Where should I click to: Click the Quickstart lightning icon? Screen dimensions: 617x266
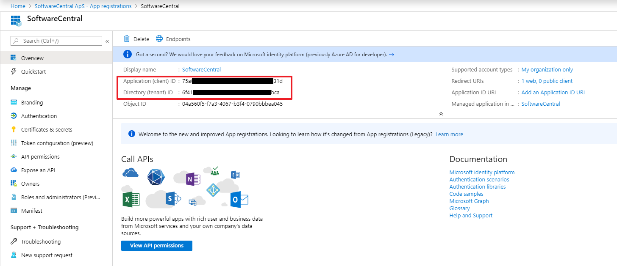(14, 71)
